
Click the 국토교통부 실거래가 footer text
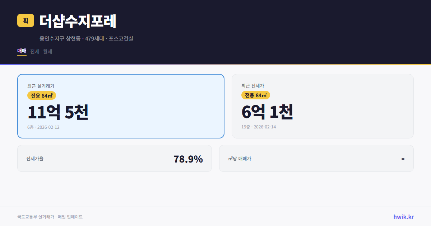[34, 217]
